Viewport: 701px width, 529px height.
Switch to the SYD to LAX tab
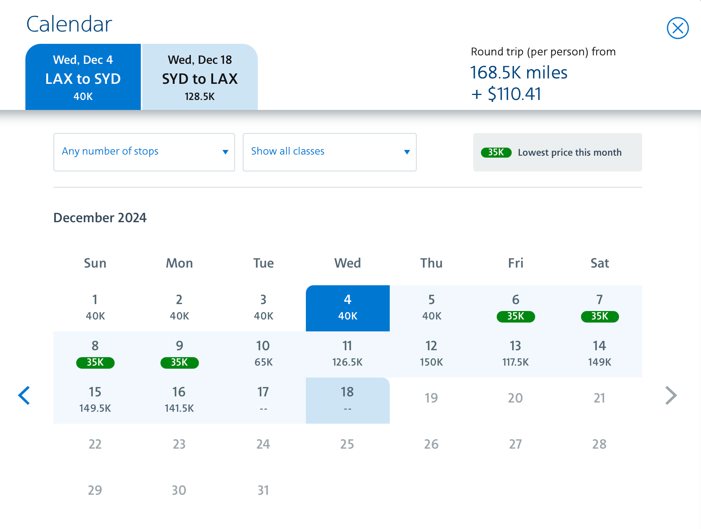[x=200, y=77]
